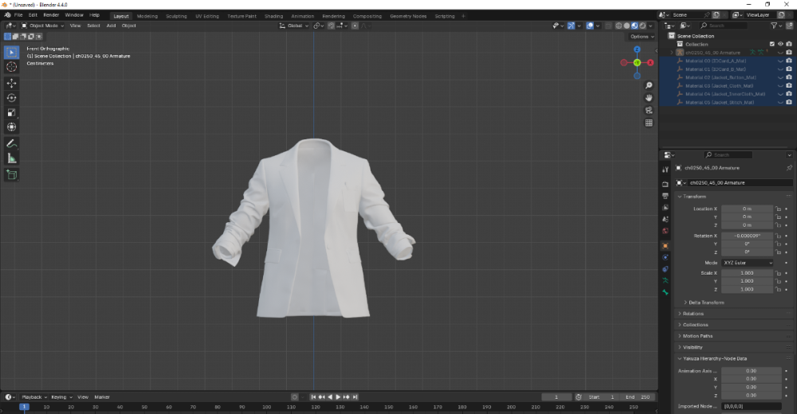The width and height of the screenshot is (797, 414).
Task: Select the Add Cube tool
Action: (x=12, y=175)
